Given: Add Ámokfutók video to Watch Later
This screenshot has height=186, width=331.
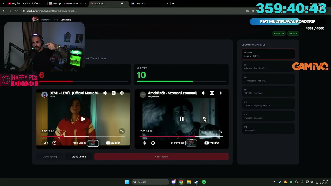Looking at the screenshot, I should [153, 143].
